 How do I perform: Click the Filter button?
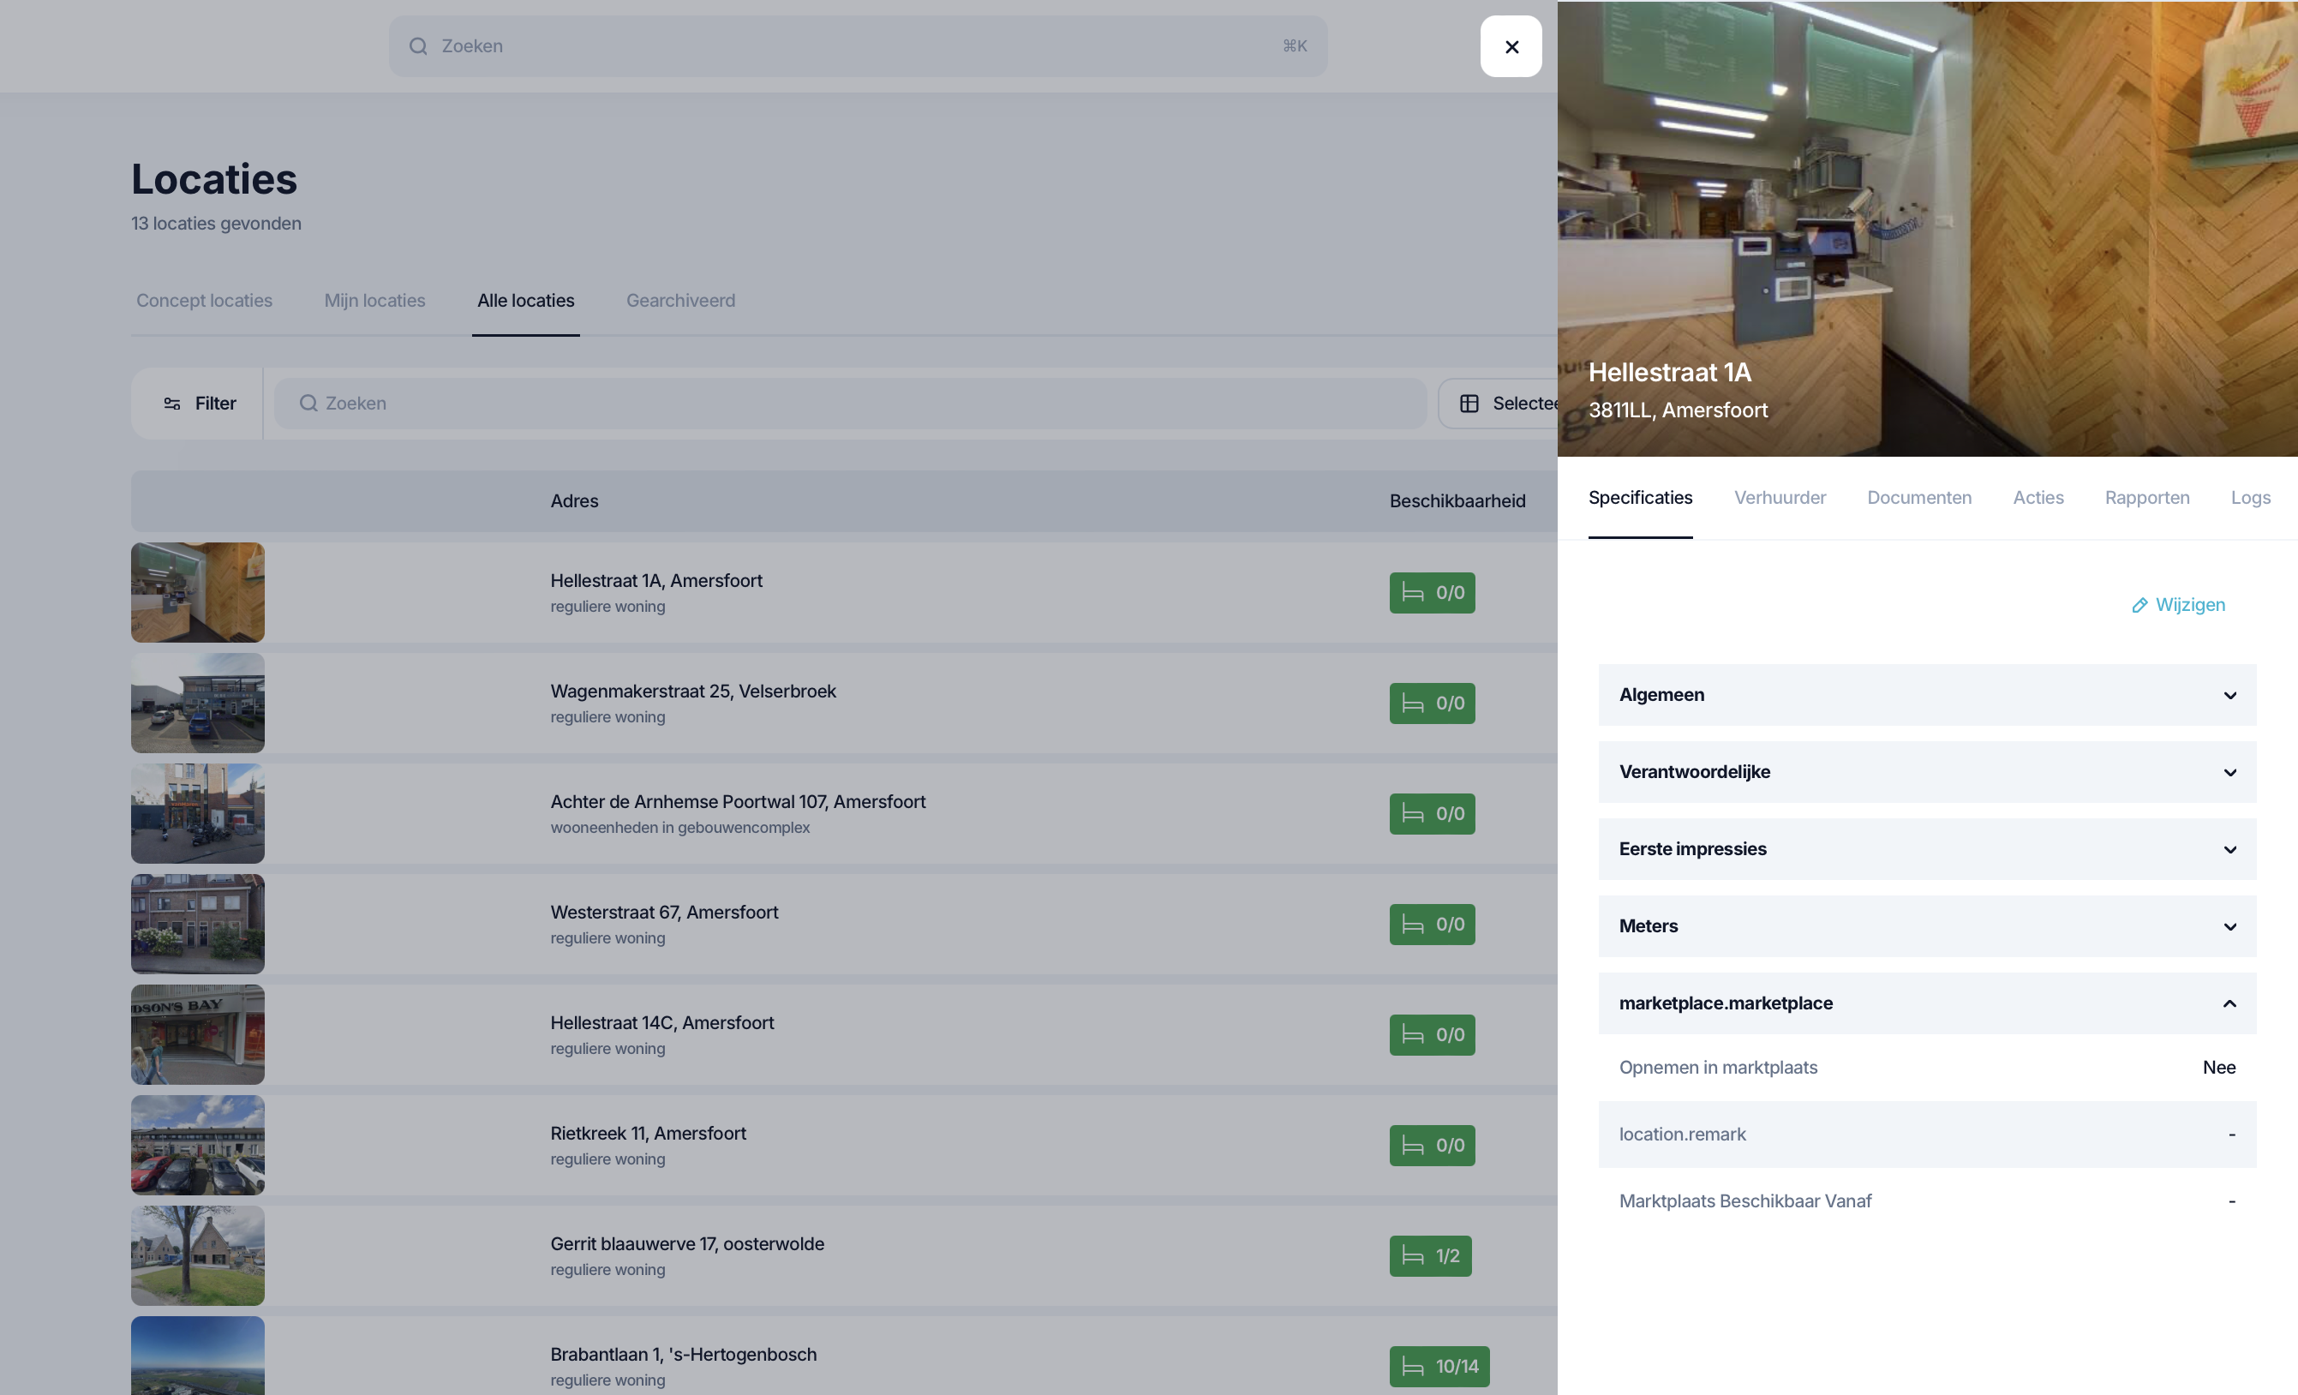(199, 404)
